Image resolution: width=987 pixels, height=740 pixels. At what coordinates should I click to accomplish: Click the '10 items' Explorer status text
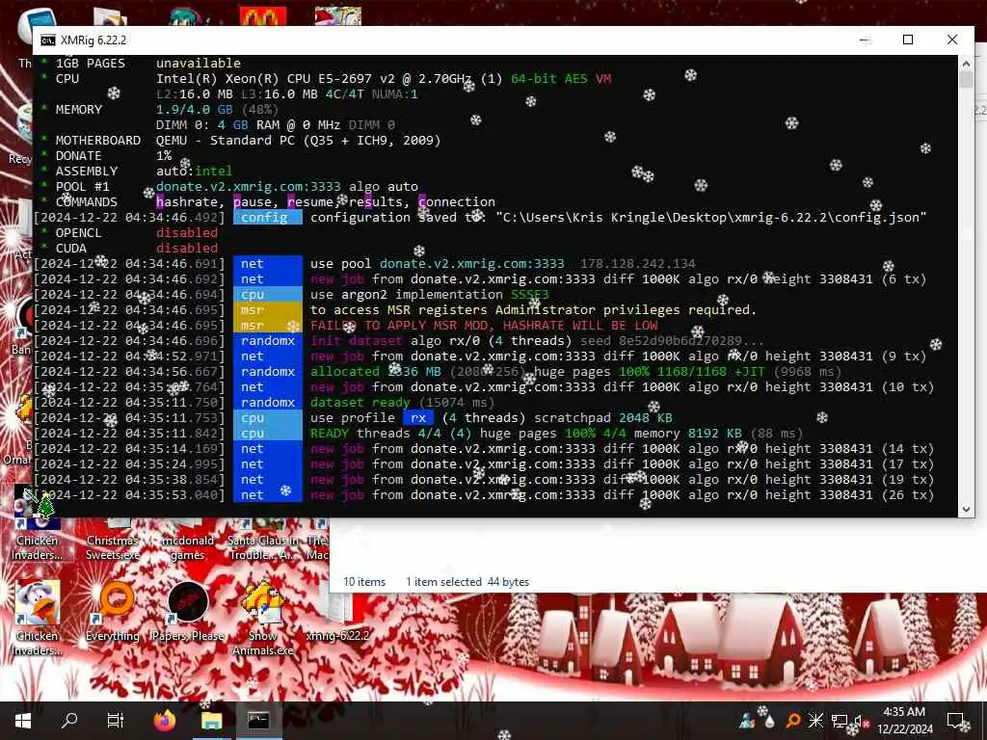pyautogui.click(x=363, y=582)
